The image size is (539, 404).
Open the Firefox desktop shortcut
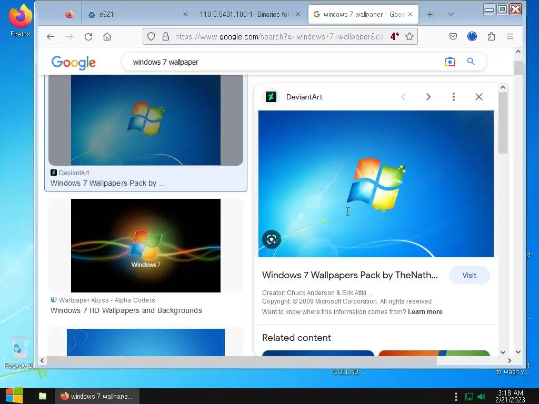point(21,21)
